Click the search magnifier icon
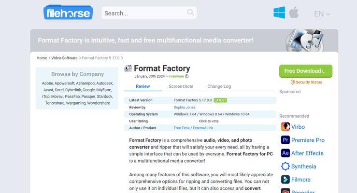Viewport: 357px width, 193px height. (190, 12)
